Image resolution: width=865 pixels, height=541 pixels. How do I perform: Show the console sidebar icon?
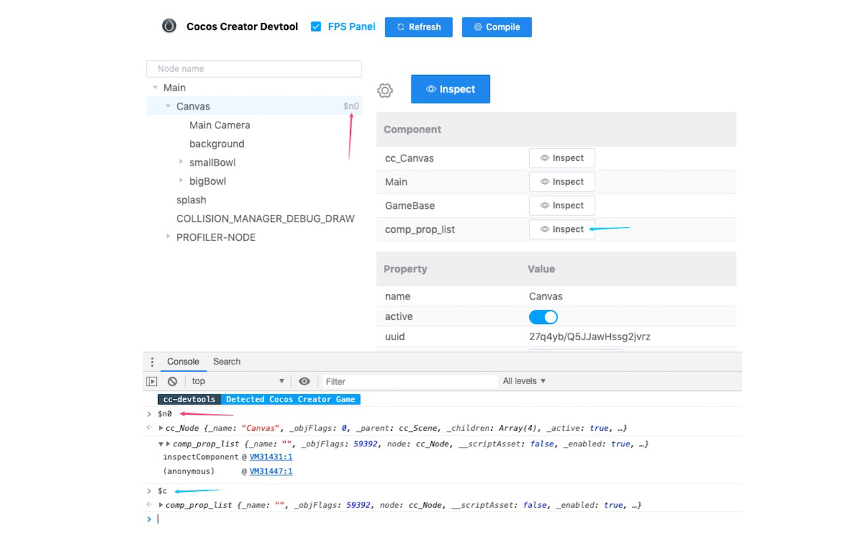(x=152, y=381)
